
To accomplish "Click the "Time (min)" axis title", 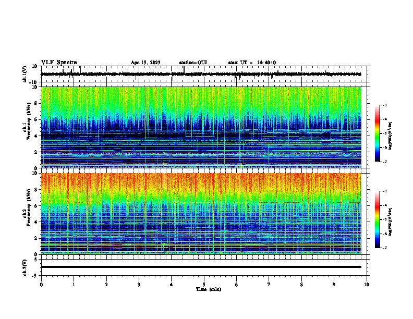I will pyautogui.click(x=209, y=289).
